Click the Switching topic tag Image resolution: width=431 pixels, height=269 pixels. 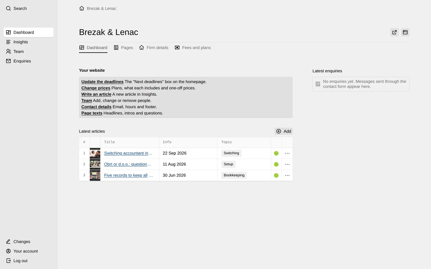231,153
